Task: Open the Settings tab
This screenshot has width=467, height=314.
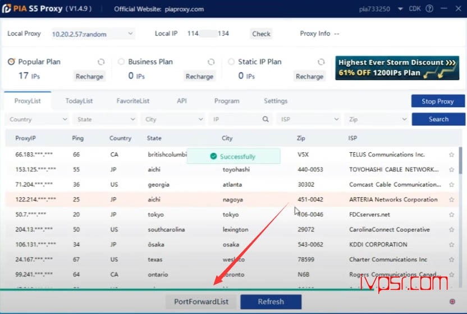Action: [x=276, y=101]
